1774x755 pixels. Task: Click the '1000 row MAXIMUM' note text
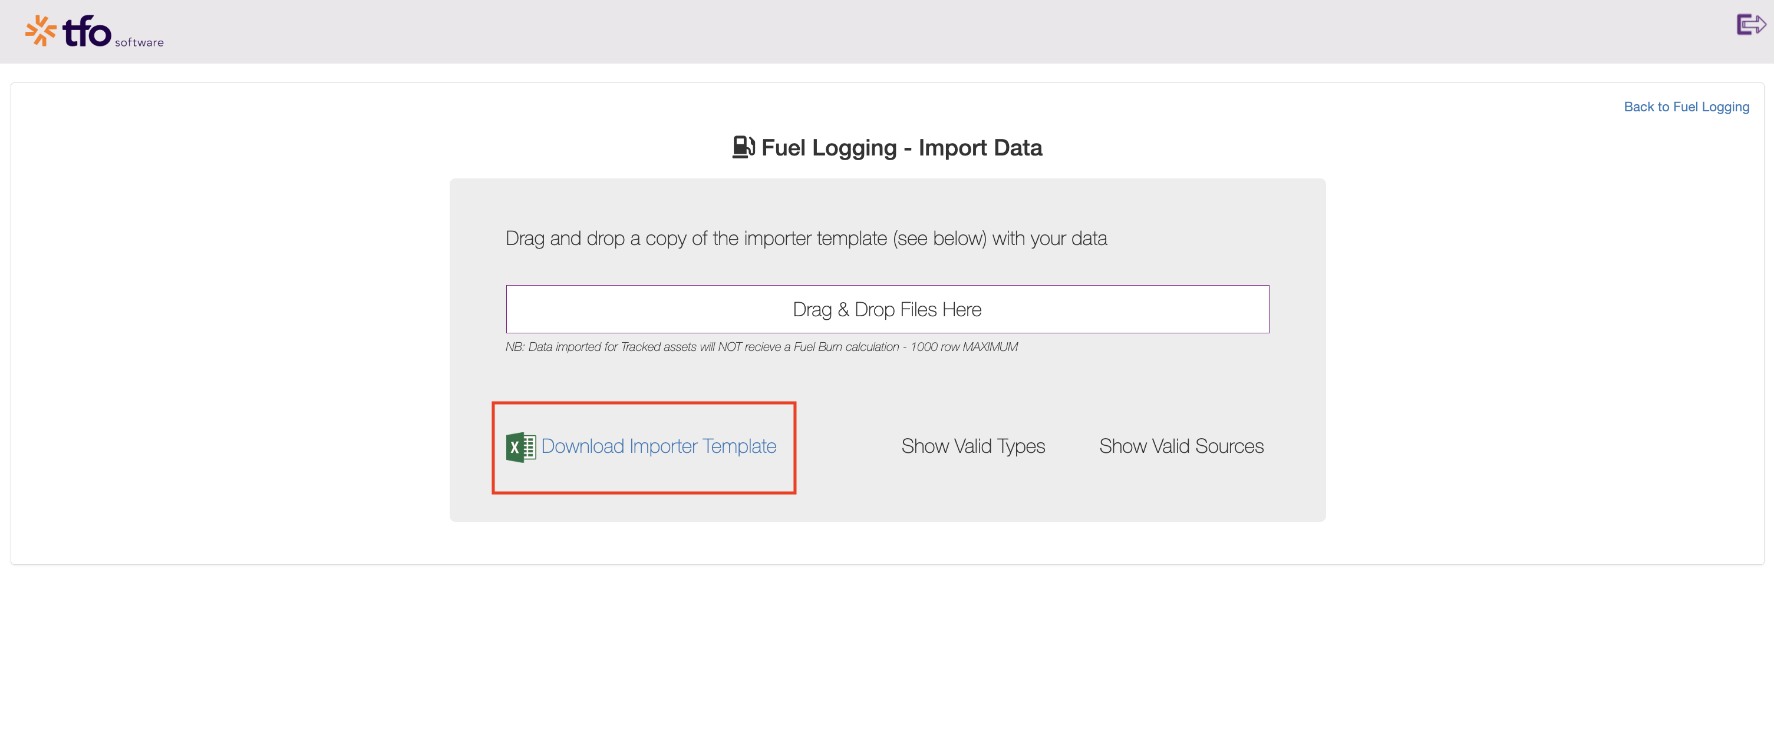964,347
